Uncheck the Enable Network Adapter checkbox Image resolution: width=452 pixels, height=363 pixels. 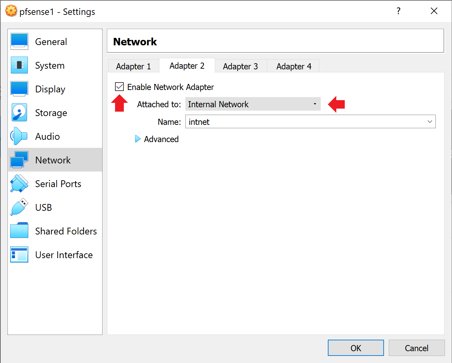(119, 87)
